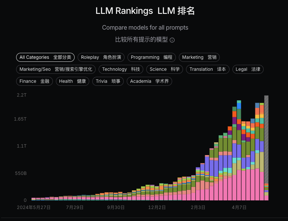The height and width of the screenshot is (221, 288).
Task: Select the Academia category
Action: point(149,81)
